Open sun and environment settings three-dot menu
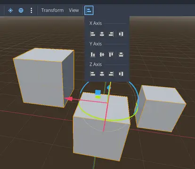Viewport: 195px width, 169px height. coord(32,10)
